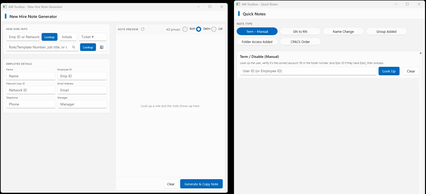Click the building icon next to role Lookup
The width and height of the screenshot is (426, 194).
pyautogui.click(x=102, y=47)
